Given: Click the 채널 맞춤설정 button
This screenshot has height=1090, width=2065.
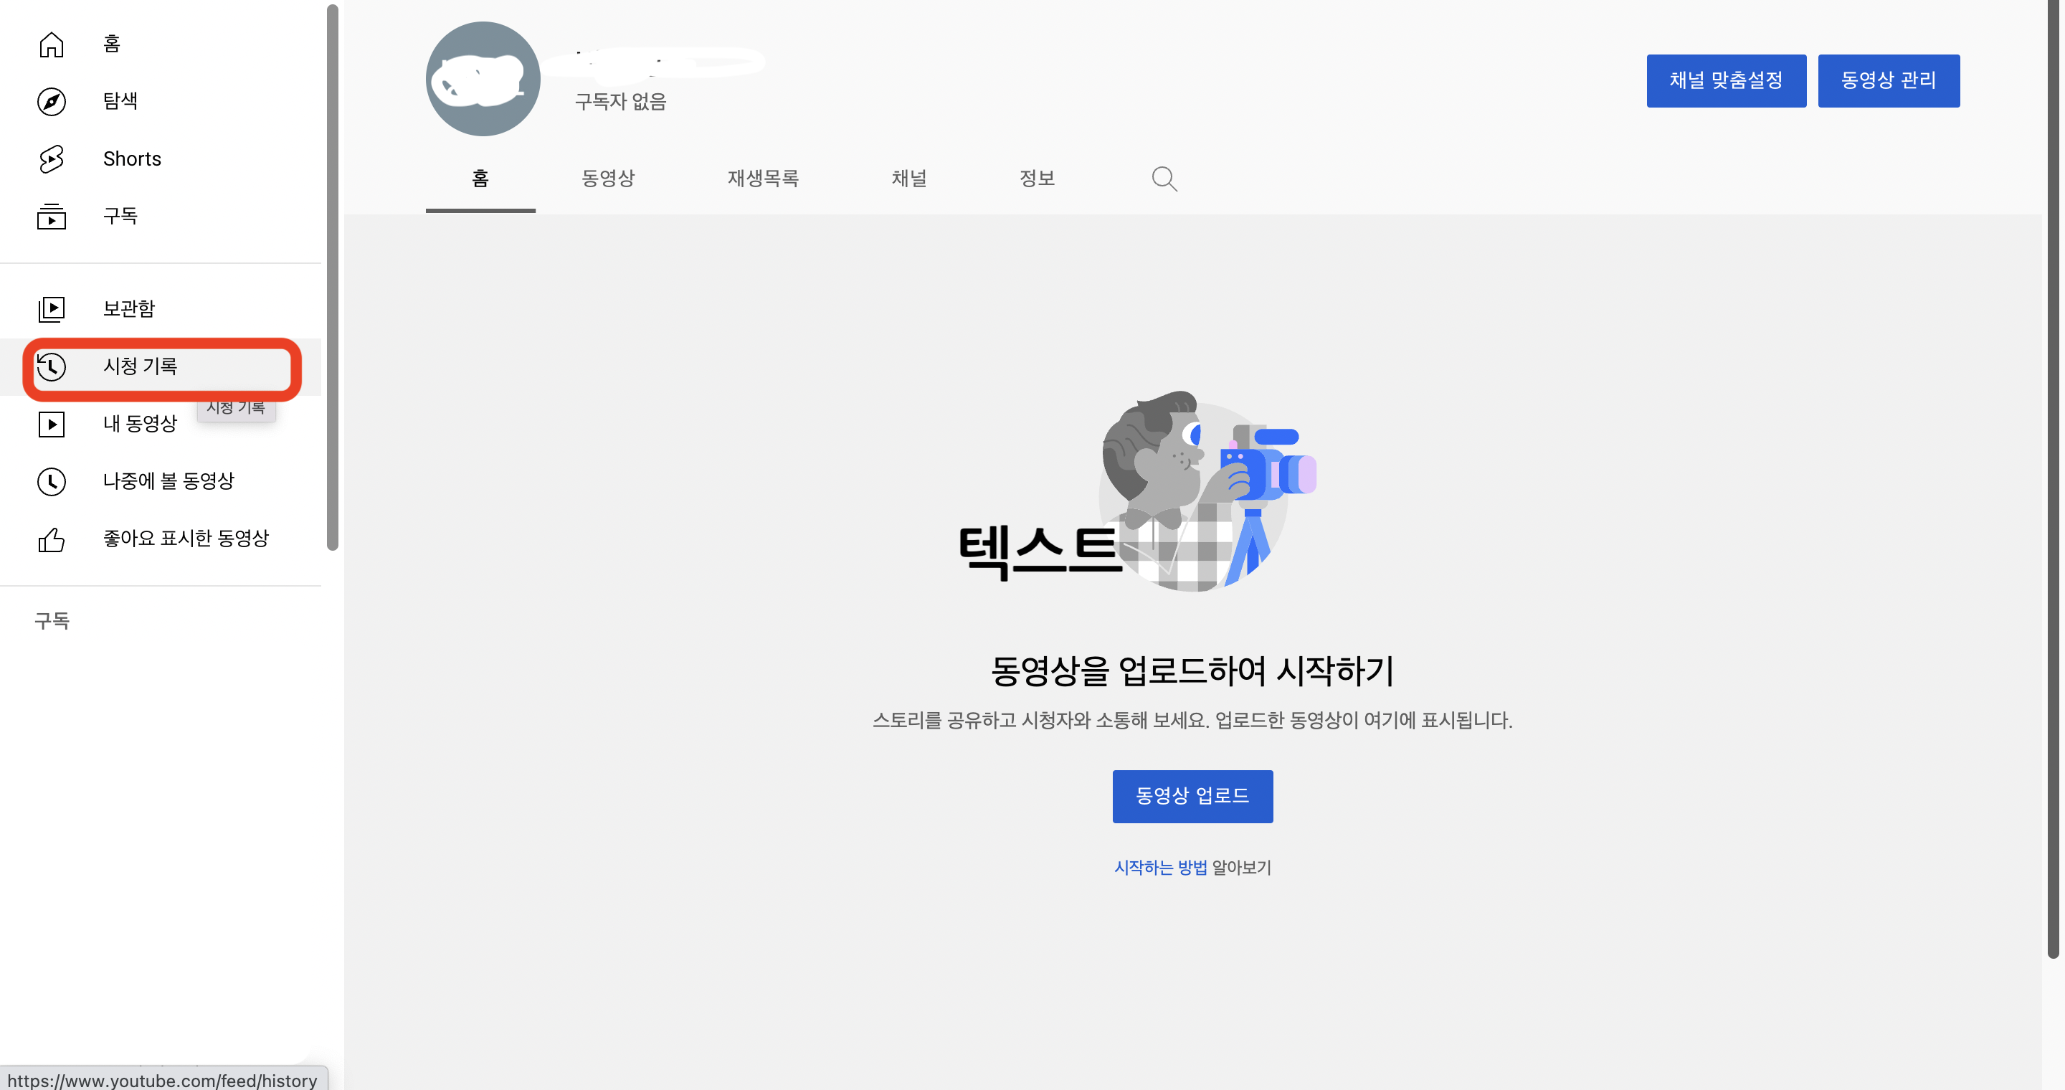Looking at the screenshot, I should (x=1726, y=80).
